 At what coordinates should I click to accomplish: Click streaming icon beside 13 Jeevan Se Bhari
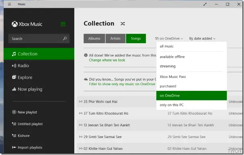click(x=81, y=125)
